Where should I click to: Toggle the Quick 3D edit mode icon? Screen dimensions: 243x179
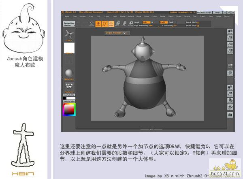(x=98, y=24)
